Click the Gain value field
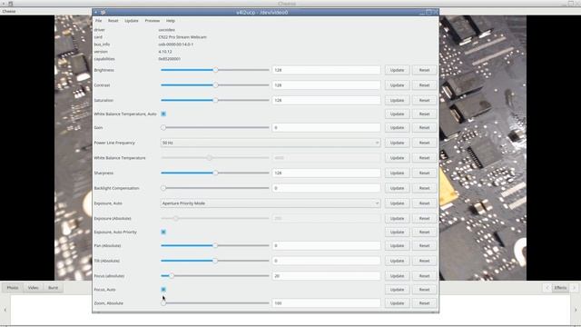581x327 pixels. coord(326,127)
